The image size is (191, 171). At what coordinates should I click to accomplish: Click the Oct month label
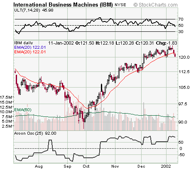[86, 166]
